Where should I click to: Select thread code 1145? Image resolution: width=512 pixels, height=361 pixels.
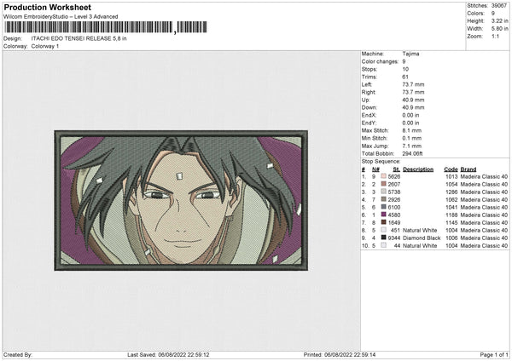[451, 222]
